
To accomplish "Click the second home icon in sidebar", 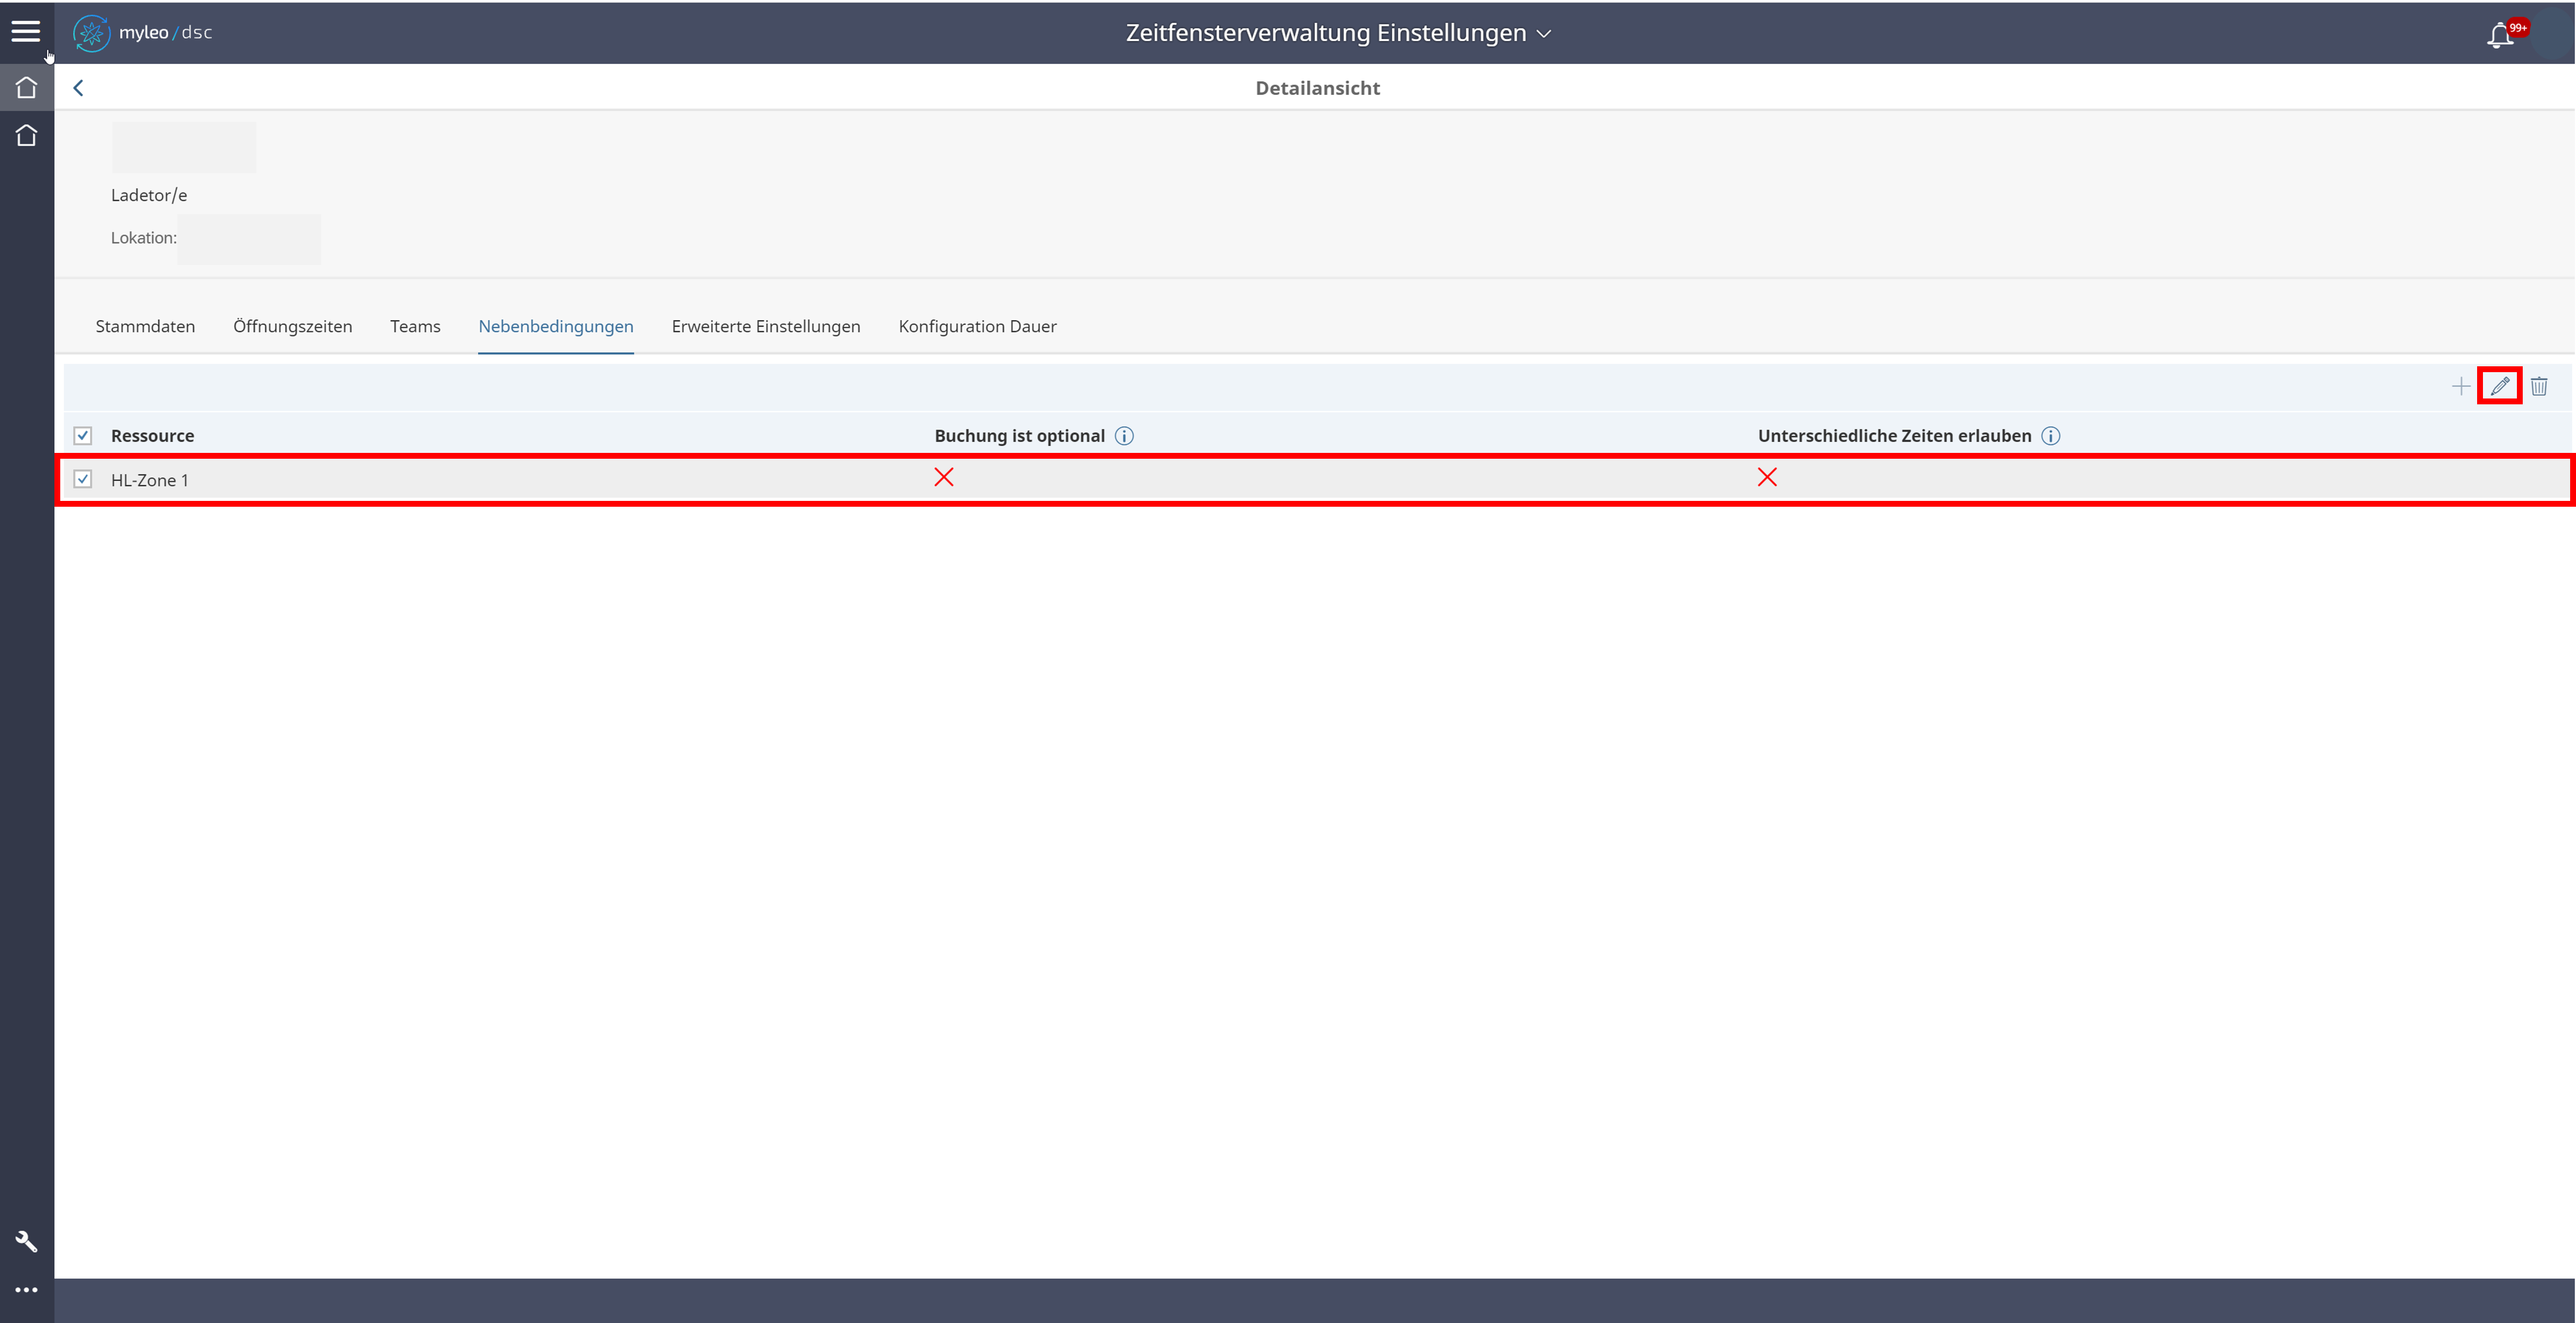I will point(26,135).
